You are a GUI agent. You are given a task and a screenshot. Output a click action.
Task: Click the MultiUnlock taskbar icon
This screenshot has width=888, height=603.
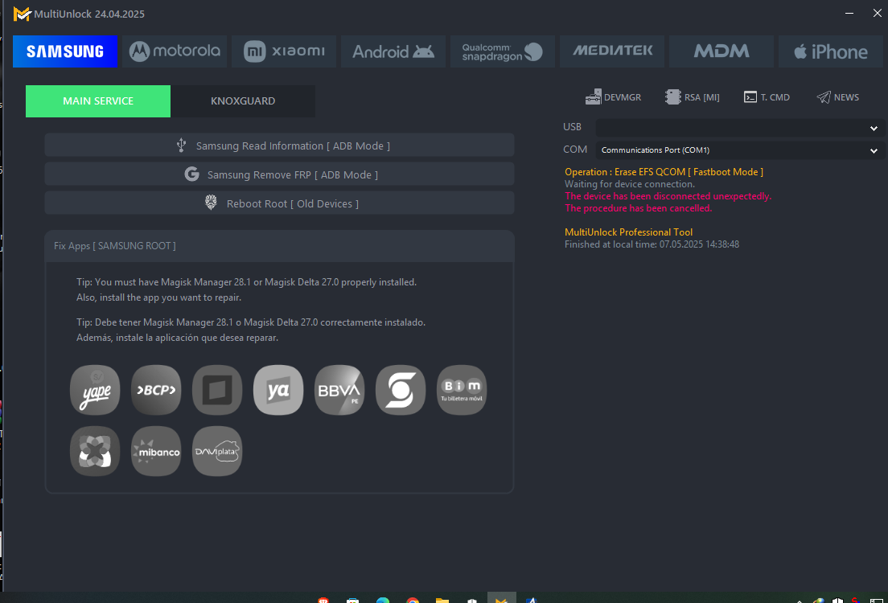point(501,599)
